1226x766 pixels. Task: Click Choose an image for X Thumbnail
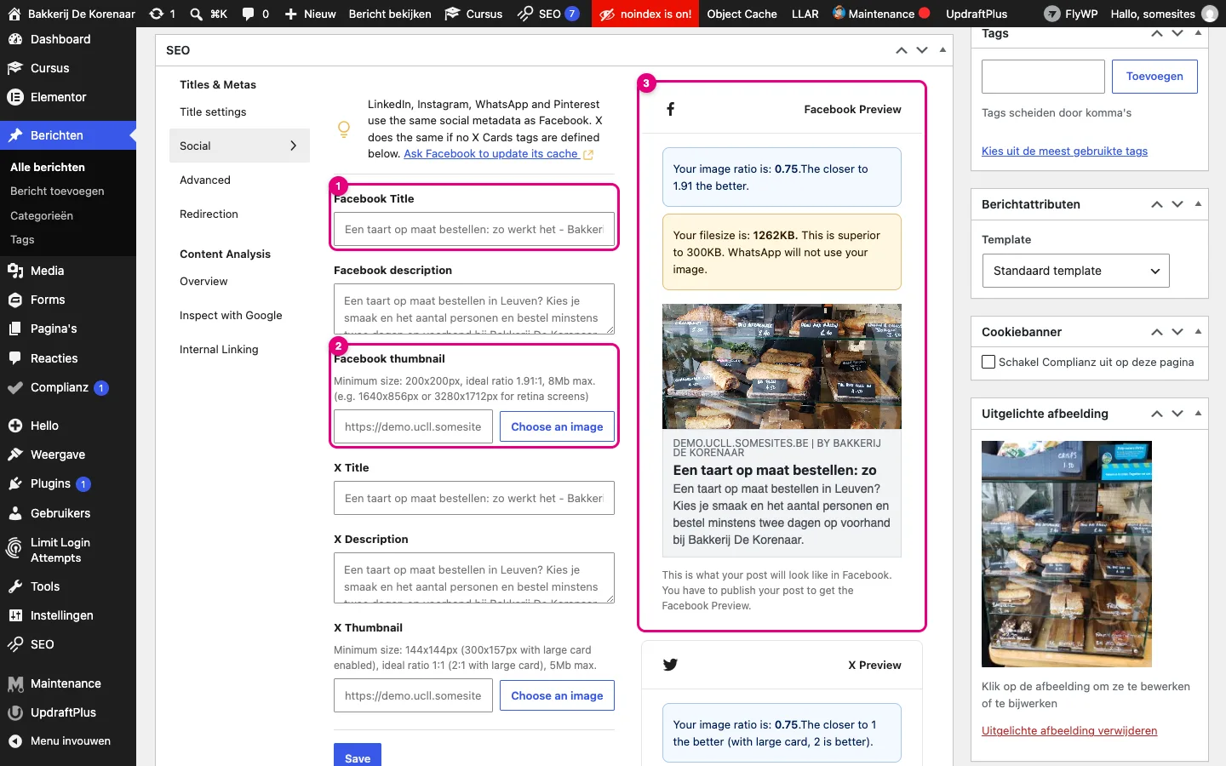point(557,695)
